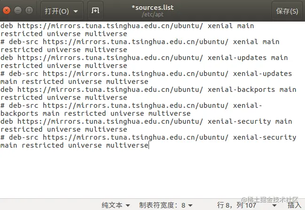The height and width of the screenshot is (210, 305).
Task: Close the sources.list editor window
Action: 7,10
